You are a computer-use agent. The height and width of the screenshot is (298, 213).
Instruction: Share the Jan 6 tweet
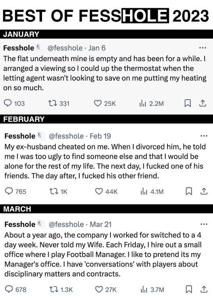(202, 103)
